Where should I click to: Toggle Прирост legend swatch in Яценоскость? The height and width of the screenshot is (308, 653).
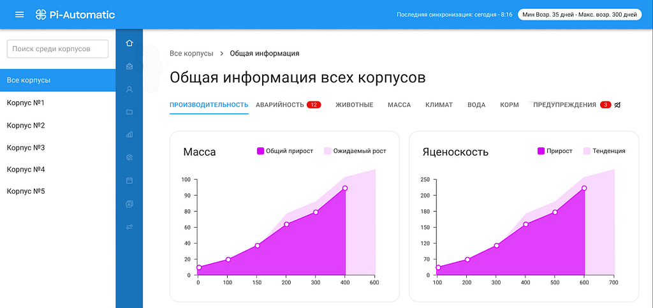click(x=541, y=151)
